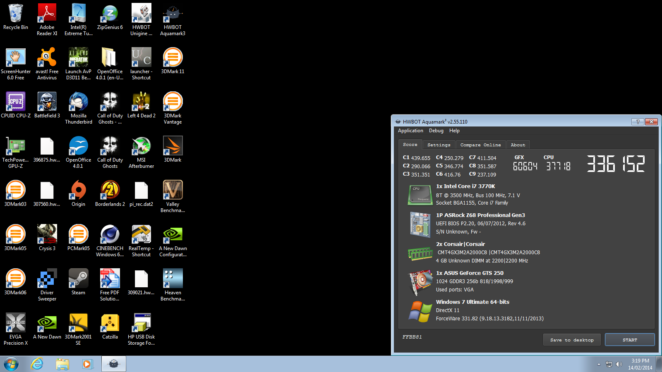Click the Corsair memory module image
The height and width of the screenshot is (372, 662).
coord(420,253)
